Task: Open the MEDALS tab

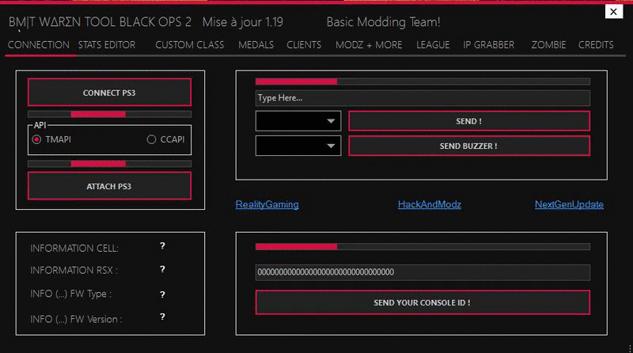Action: point(256,45)
